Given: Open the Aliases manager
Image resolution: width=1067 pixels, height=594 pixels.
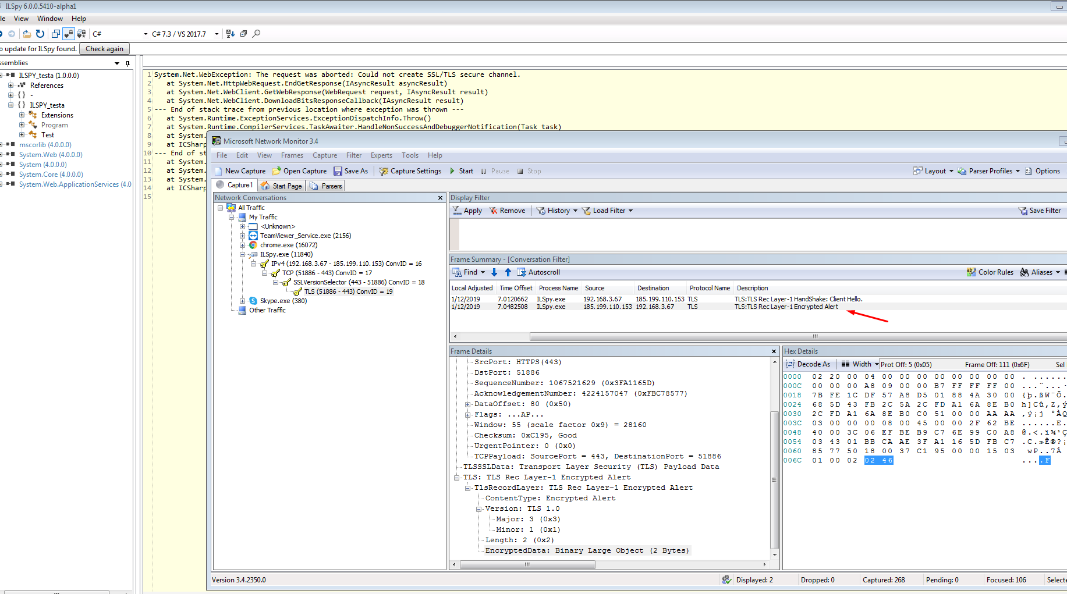Looking at the screenshot, I should coord(1040,272).
